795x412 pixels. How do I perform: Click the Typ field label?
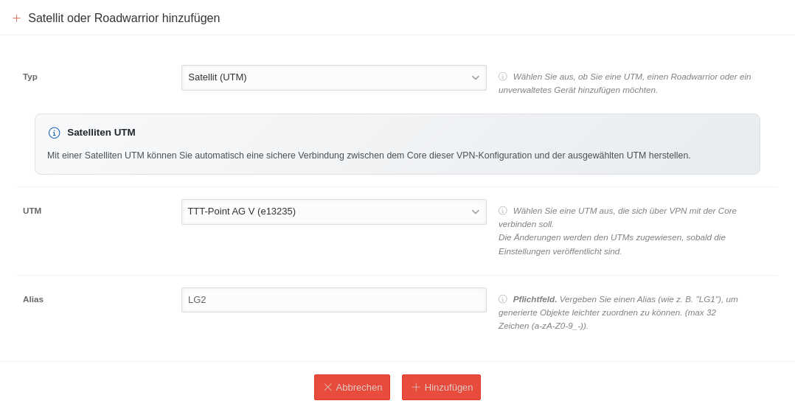[x=30, y=77]
